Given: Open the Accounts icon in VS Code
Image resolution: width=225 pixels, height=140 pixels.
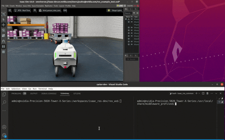Looking at the screenshot, I should coord(4,127).
